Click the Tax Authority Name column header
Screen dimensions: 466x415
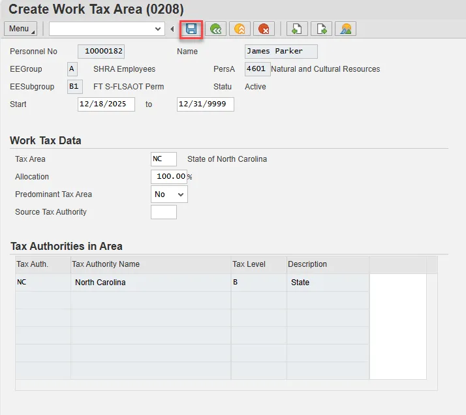click(x=150, y=264)
